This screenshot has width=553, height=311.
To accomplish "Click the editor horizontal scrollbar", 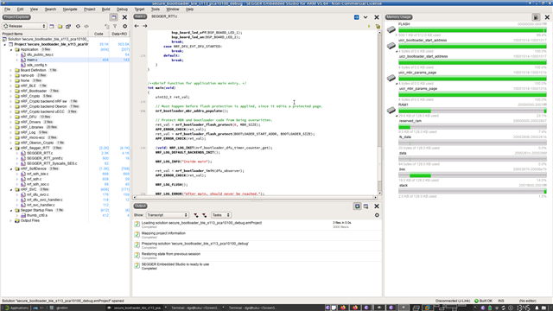I will 255,198.
